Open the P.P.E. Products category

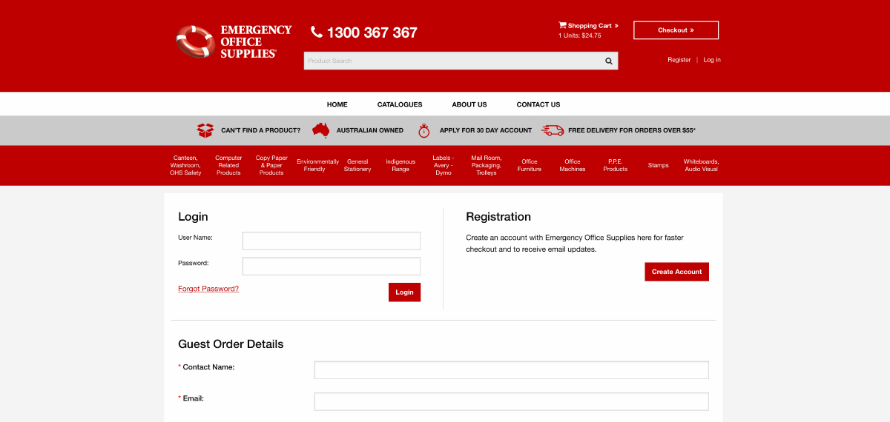point(616,165)
